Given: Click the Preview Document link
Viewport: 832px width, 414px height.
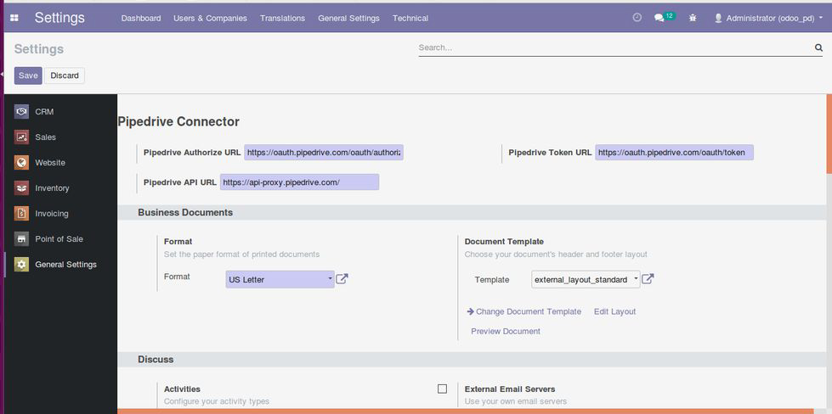Looking at the screenshot, I should tap(506, 331).
